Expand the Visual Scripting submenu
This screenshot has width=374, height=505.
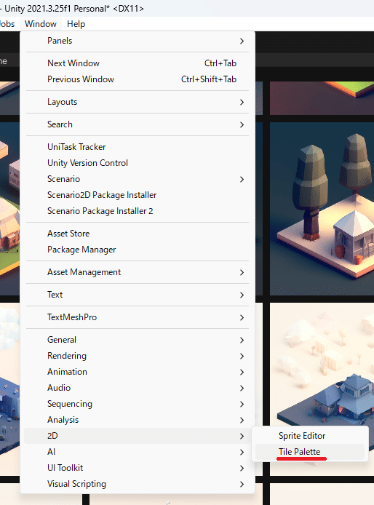pyautogui.click(x=138, y=484)
